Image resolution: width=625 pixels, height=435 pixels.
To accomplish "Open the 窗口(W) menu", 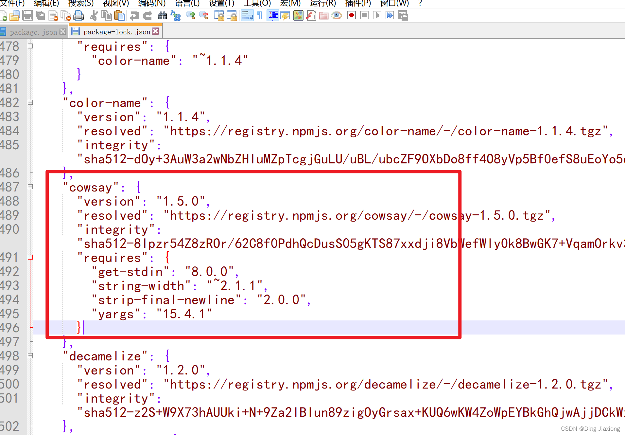I will (394, 4).
